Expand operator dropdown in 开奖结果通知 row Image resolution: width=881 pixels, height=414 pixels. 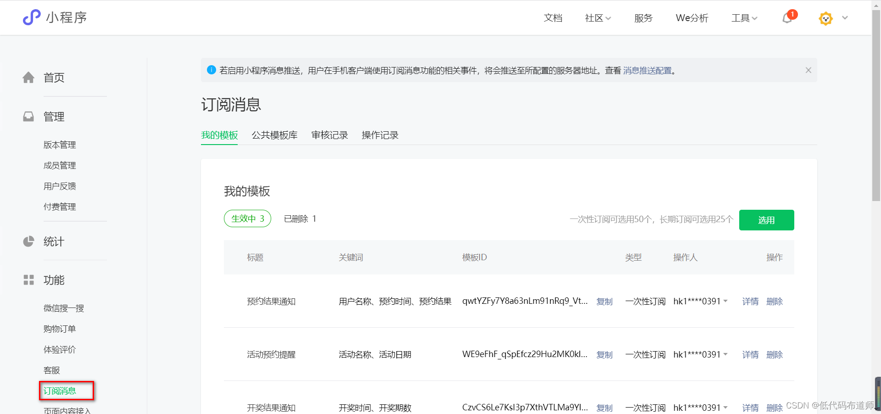coord(725,407)
